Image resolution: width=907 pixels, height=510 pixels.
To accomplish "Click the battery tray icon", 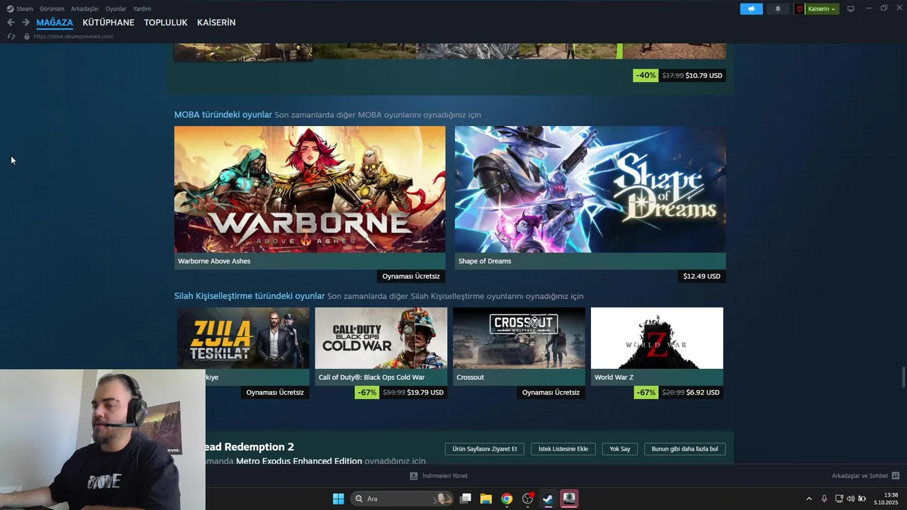I will [862, 499].
